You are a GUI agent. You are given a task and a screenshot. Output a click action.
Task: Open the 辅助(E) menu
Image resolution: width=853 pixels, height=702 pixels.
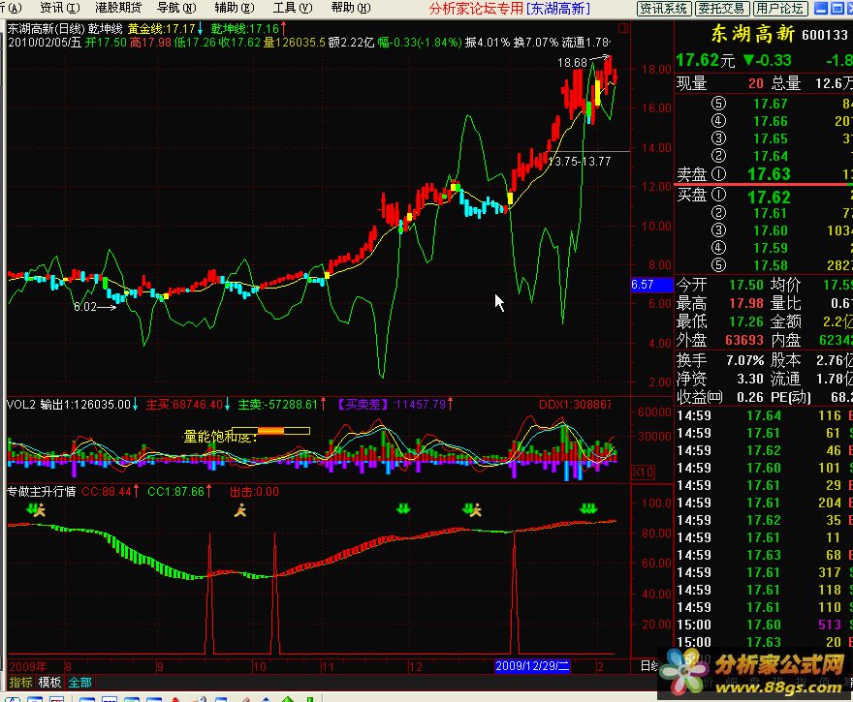[235, 8]
